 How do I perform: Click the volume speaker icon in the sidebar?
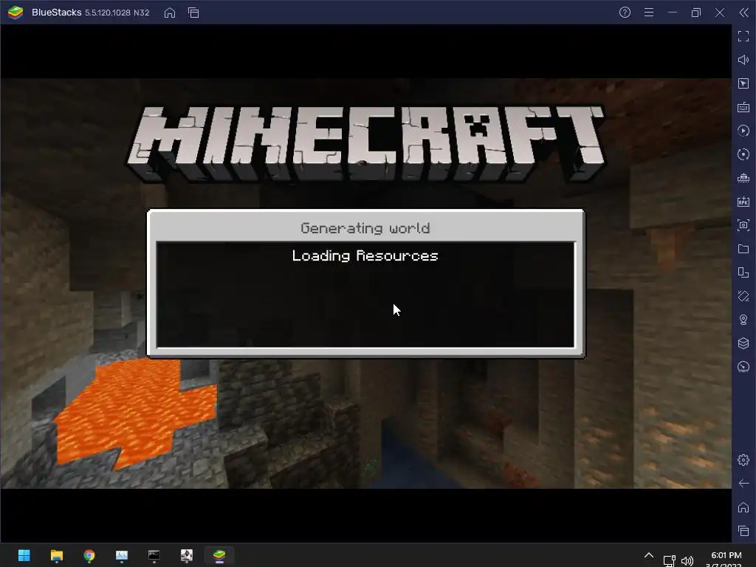(743, 60)
